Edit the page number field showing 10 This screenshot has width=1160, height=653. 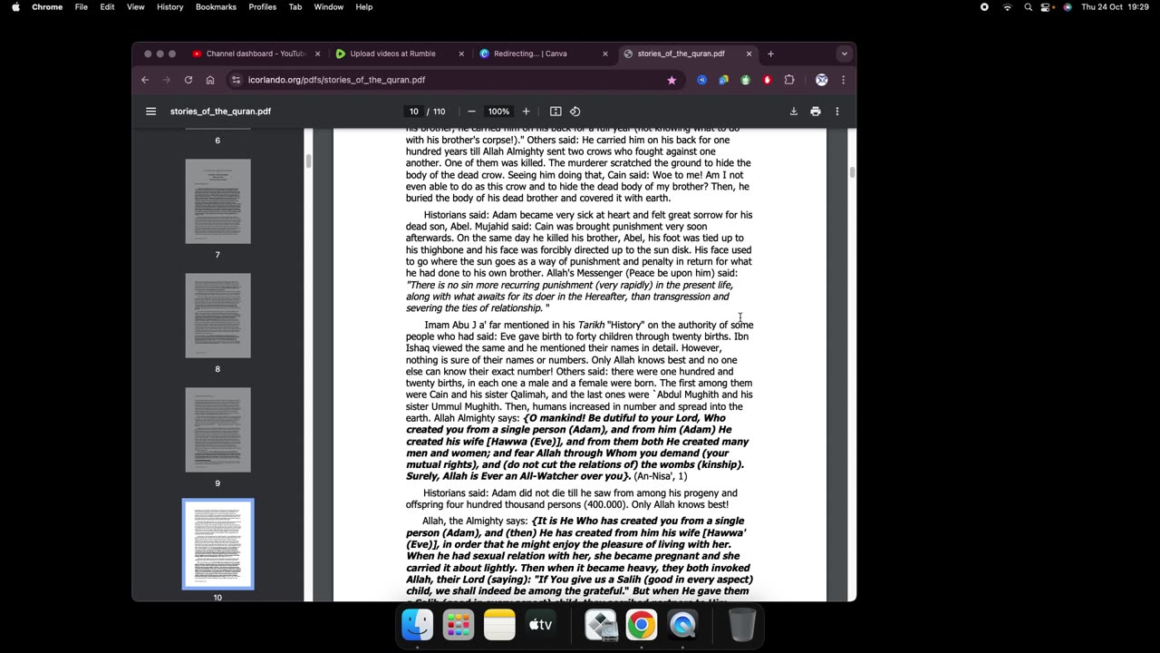[x=413, y=112]
